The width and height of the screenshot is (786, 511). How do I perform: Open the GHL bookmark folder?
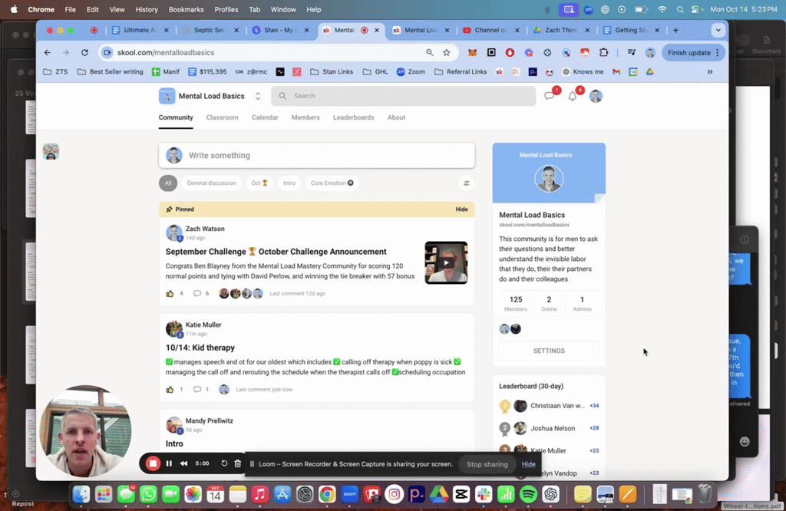pyautogui.click(x=375, y=71)
